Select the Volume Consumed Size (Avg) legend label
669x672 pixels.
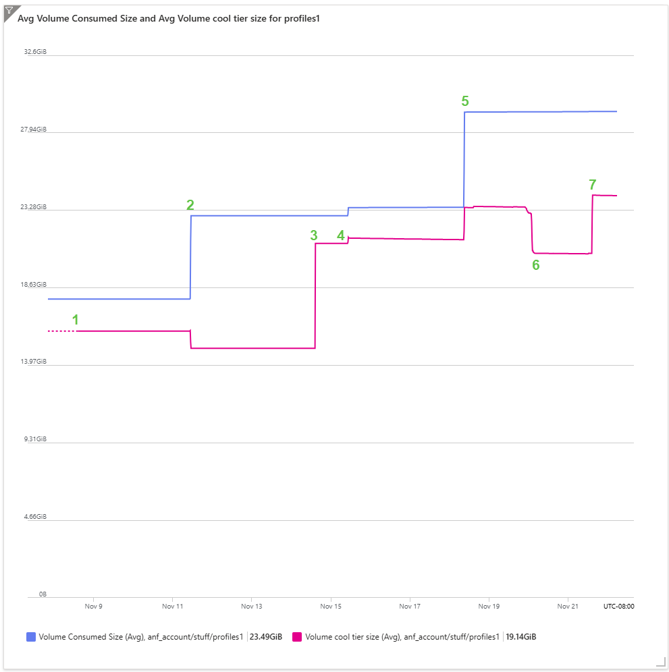tap(140, 636)
